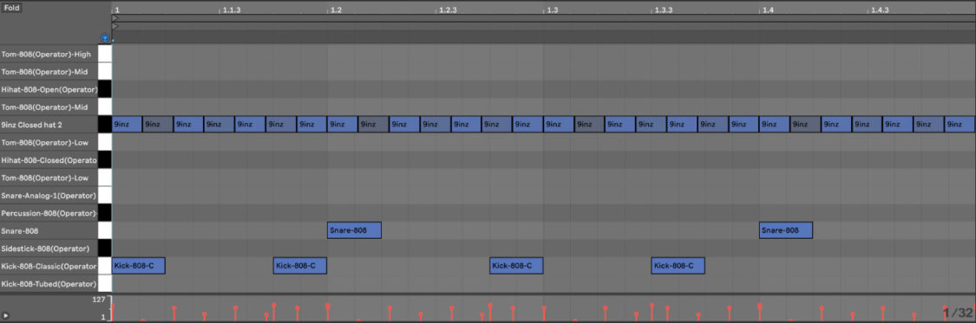Image resolution: width=976 pixels, height=323 pixels.
Task: Select the Kick-808-Classic lane label
Action: [49, 267]
